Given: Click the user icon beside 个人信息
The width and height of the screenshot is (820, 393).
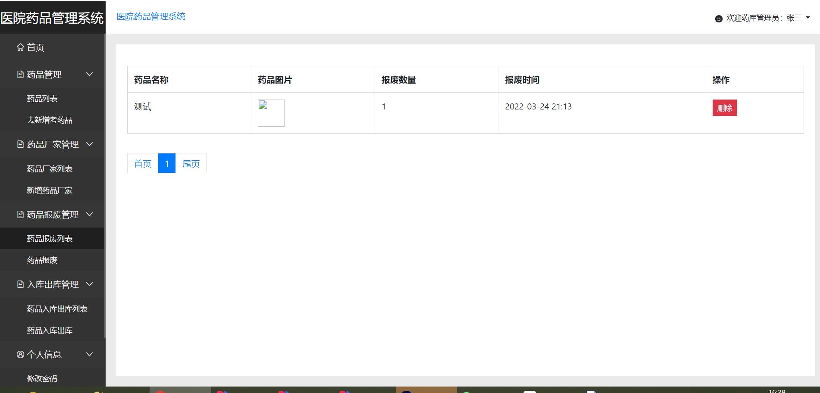Looking at the screenshot, I should pyautogui.click(x=20, y=355).
